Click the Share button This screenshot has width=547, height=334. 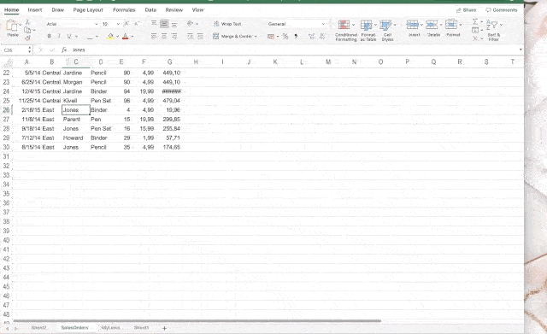coord(466,10)
